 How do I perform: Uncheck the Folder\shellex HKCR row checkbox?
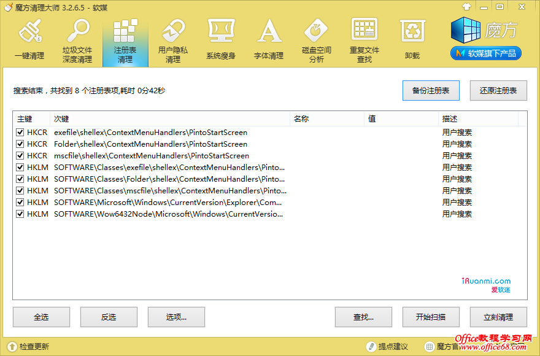coord(20,144)
